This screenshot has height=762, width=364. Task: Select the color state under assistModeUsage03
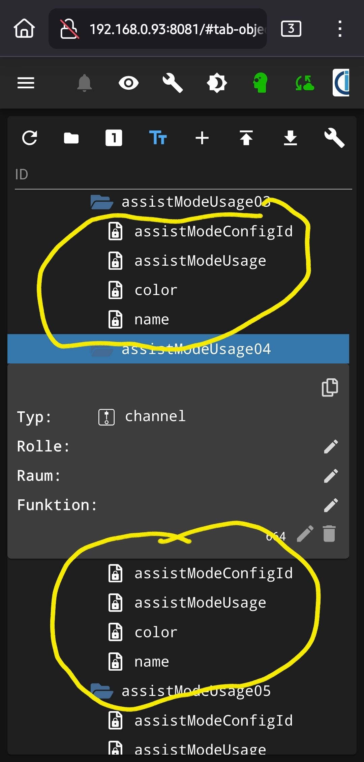(x=156, y=290)
